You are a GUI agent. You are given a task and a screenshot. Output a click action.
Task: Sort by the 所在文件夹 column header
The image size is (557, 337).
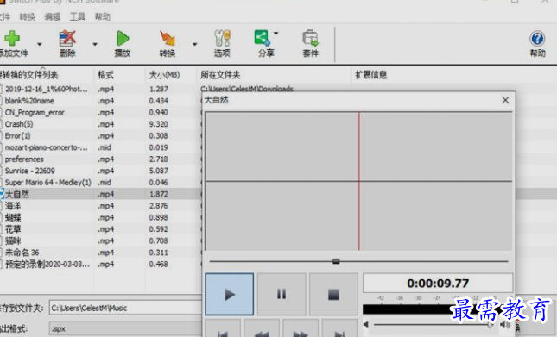[x=220, y=75]
